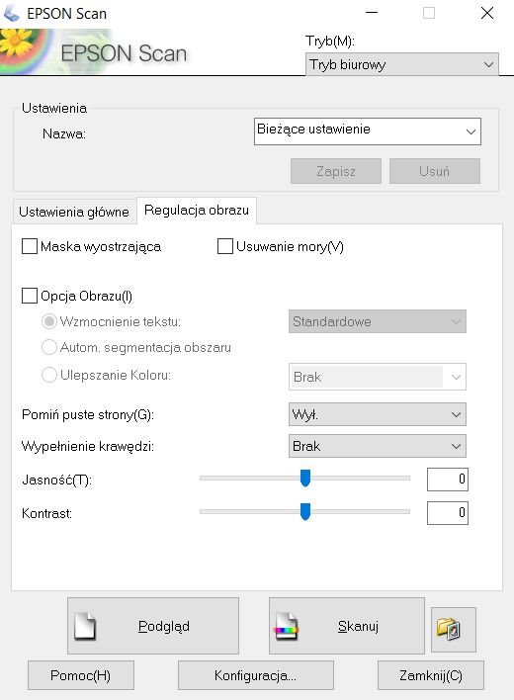514x700 pixels.
Task: Enable the Maska wyostrzająca checkbox
Action: pyautogui.click(x=30, y=246)
